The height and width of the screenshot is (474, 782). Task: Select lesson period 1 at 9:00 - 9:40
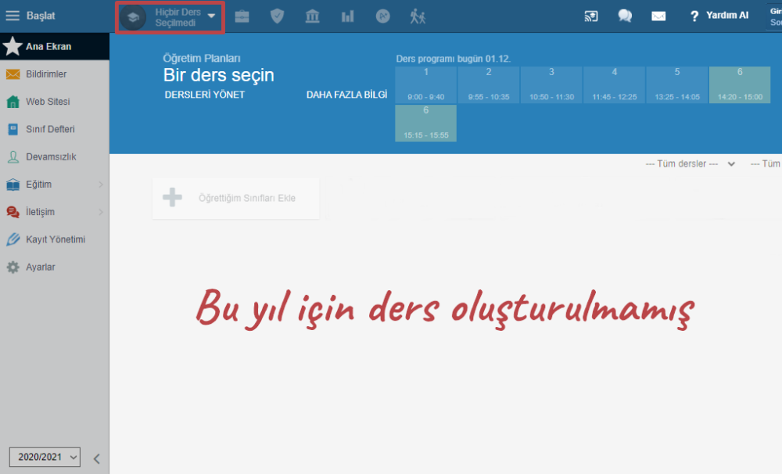426,84
